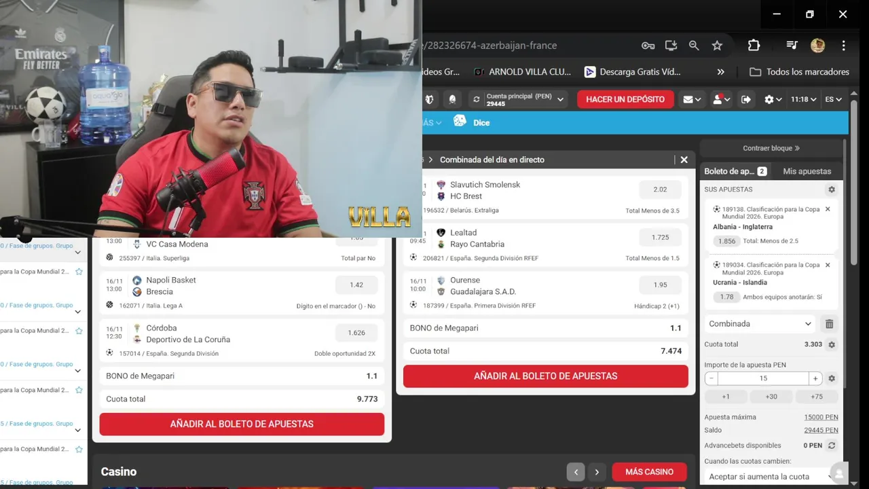Add +75 to the stake
This screenshot has height=489, width=869.
click(817, 397)
